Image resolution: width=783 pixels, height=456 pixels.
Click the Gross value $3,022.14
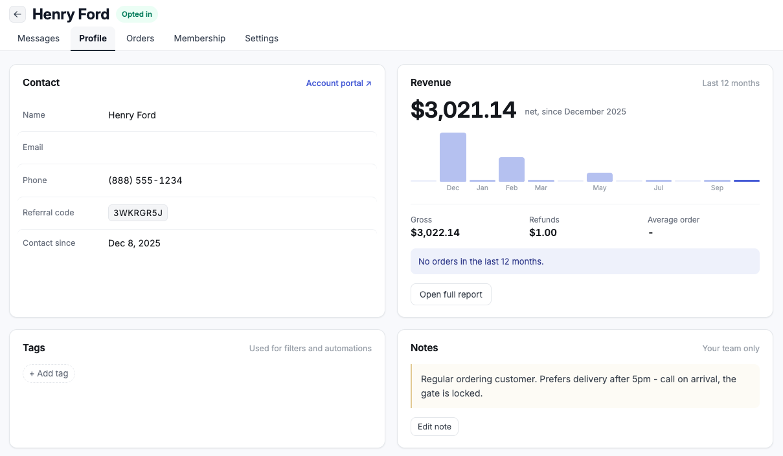[x=435, y=232]
